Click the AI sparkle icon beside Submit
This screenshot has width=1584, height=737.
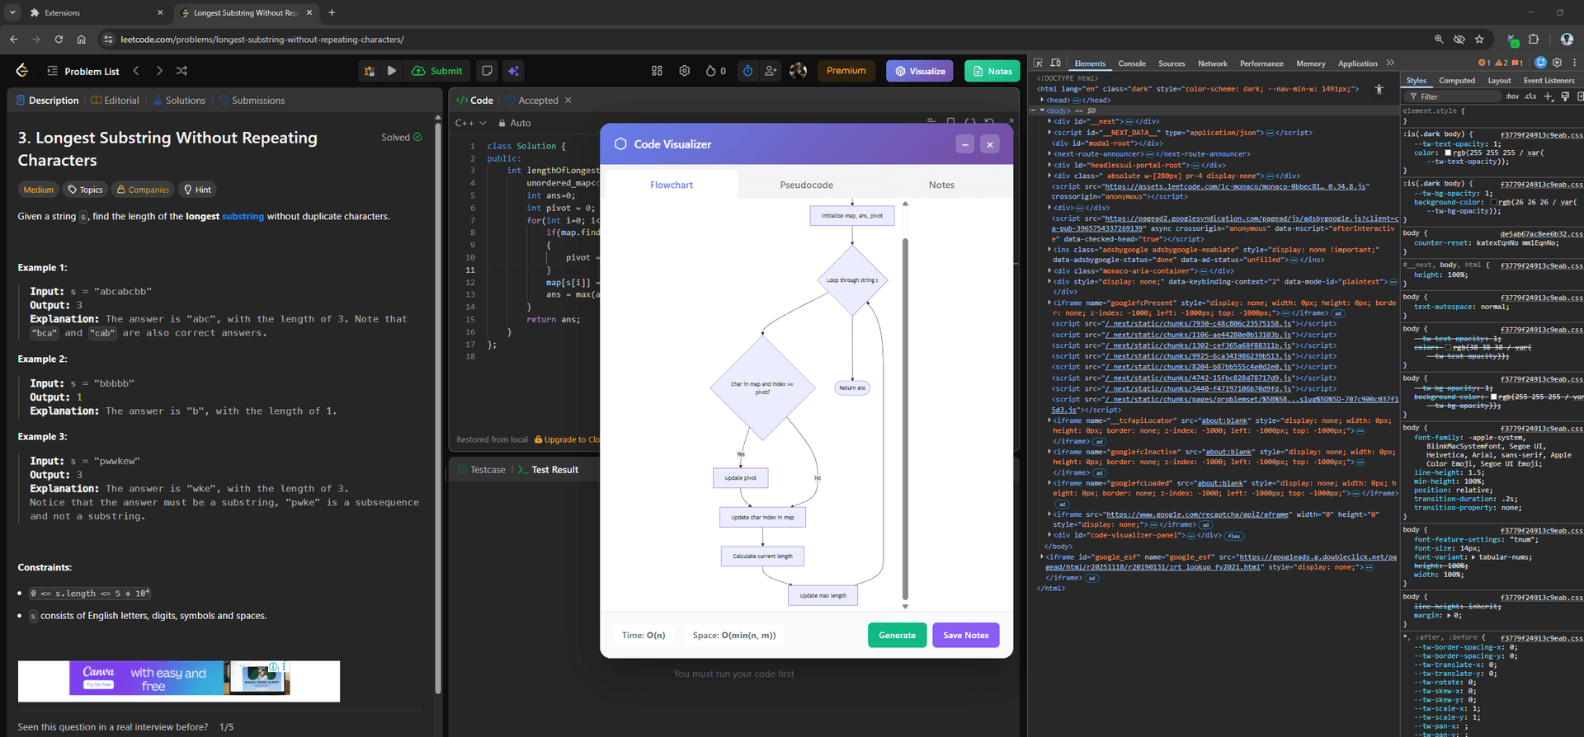click(513, 71)
